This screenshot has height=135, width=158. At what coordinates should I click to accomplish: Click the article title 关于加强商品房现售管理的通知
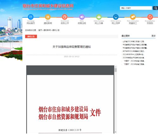(72, 47)
